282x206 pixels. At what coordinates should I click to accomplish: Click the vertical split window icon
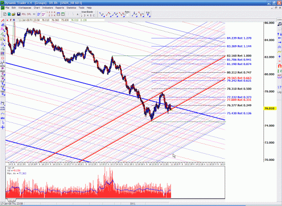63,14
